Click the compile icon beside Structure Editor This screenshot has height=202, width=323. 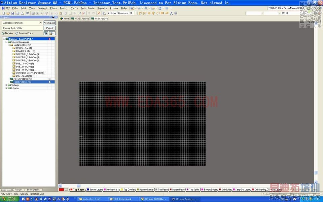click(x=46, y=33)
